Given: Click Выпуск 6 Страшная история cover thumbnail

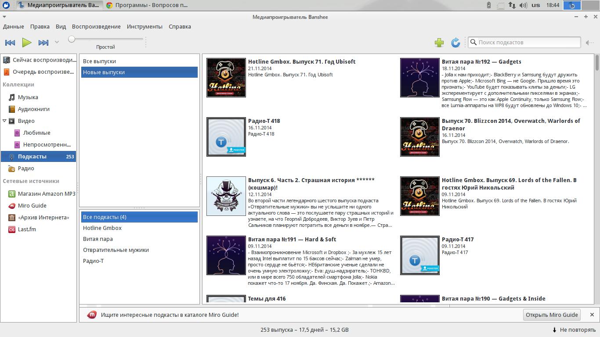Looking at the screenshot, I should pos(226,196).
